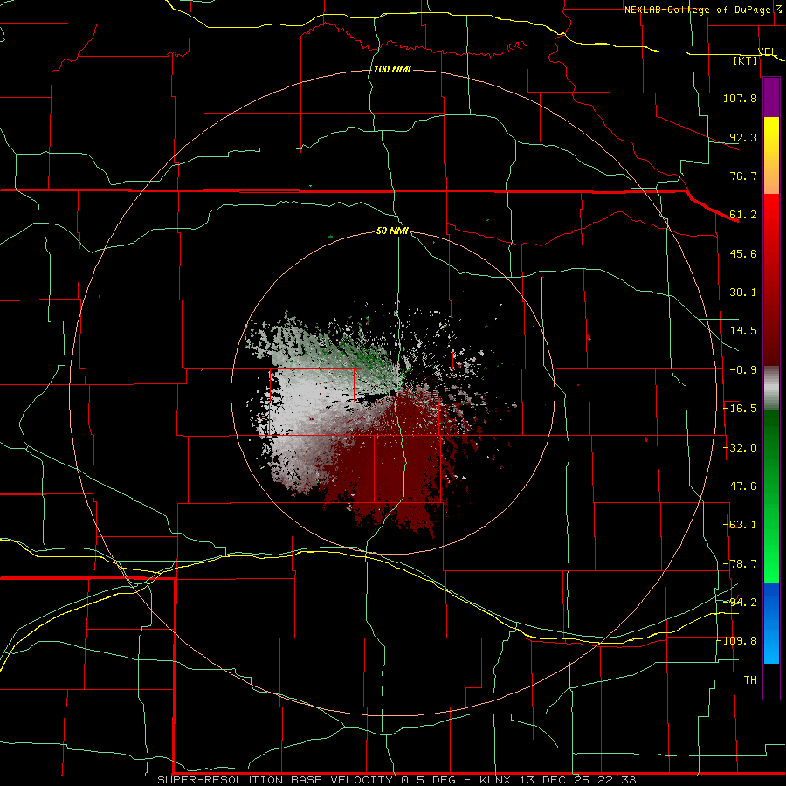
Task: Click the '50 NMI' range ring label
Action: tap(392, 231)
